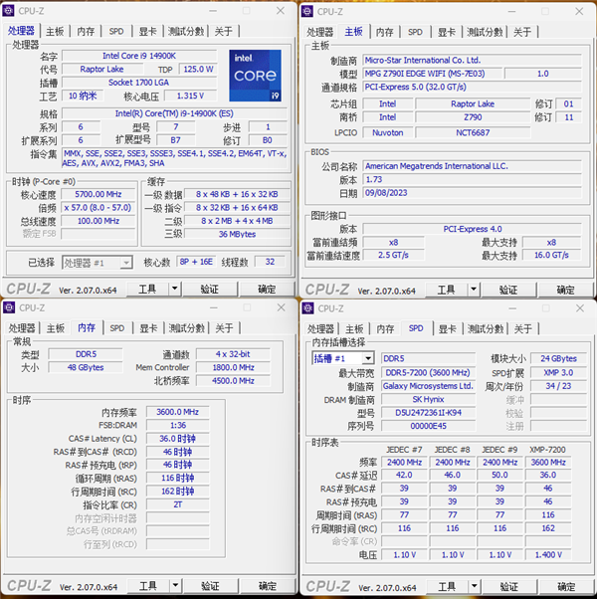Image resolution: width=597 pixels, height=599 pixels.
Task: Click 验证 button in memory window
Action: [x=211, y=586]
